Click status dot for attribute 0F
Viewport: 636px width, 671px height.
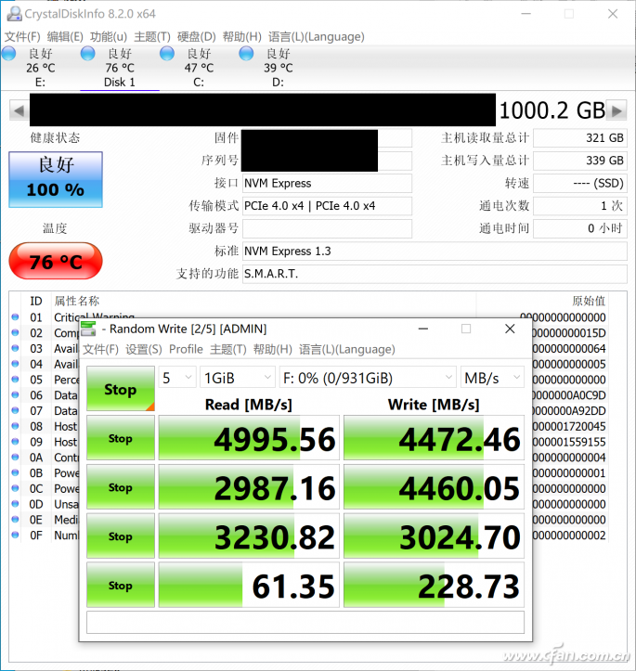coord(16,535)
